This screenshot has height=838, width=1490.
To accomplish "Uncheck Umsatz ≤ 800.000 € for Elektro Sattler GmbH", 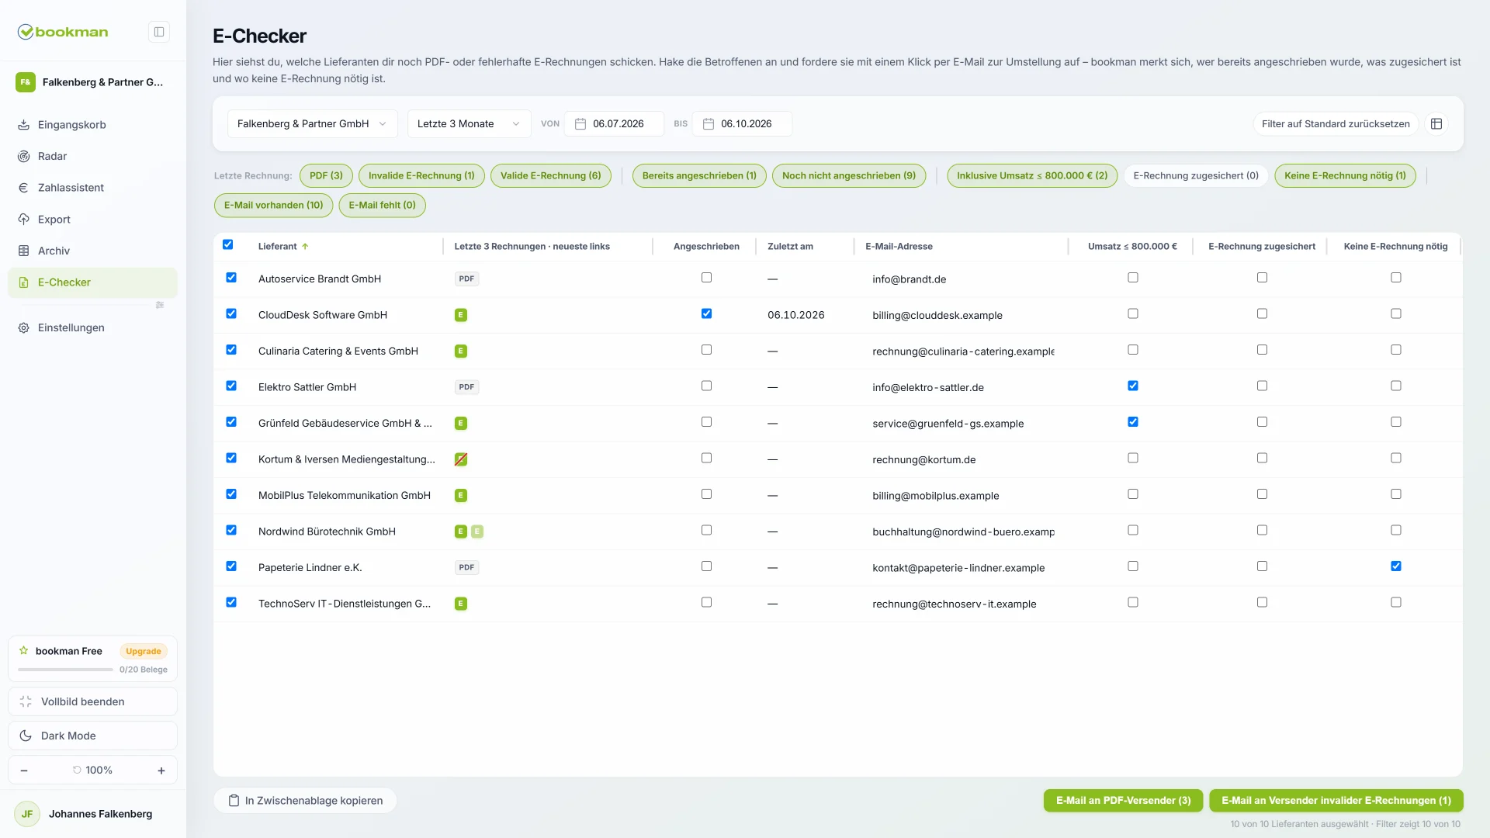I will pos(1133,386).
